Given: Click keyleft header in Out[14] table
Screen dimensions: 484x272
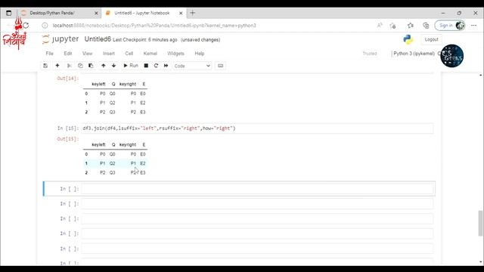Looking at the screenshot, I should 98,84.
